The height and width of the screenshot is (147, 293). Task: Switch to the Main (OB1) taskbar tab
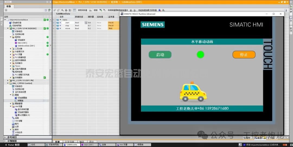pyautogui.click(x=89, y=145)
